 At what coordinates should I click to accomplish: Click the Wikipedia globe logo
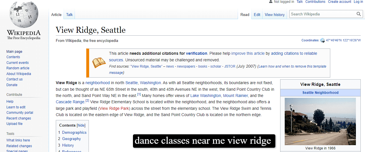pyautogui.click(x=24, y=14)
